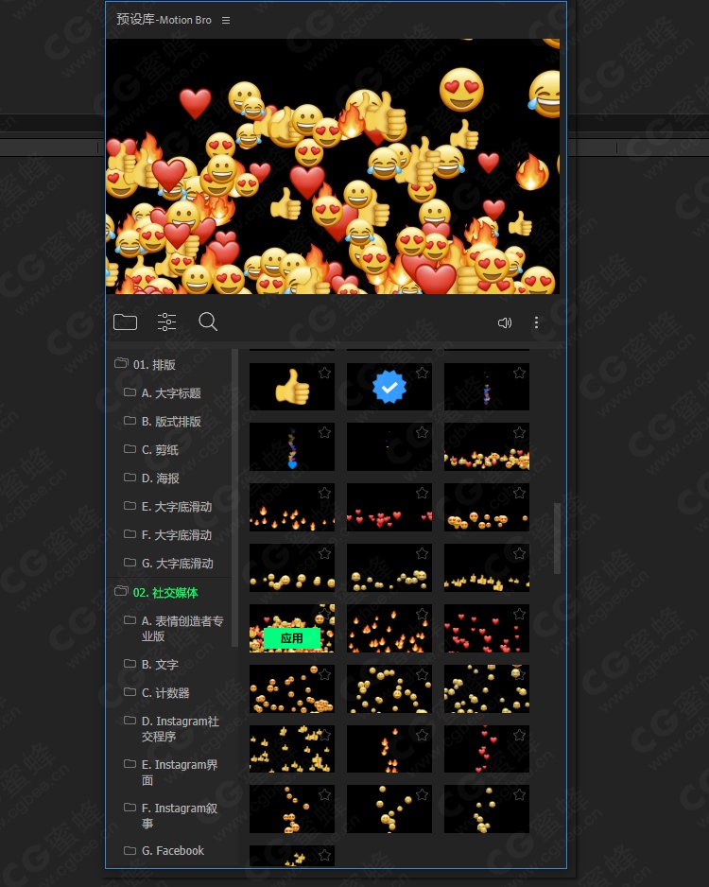Screen dimensions: 709x887
Task: Open the D. Instagram社交程序 folder
Action: tap(172, 728)
